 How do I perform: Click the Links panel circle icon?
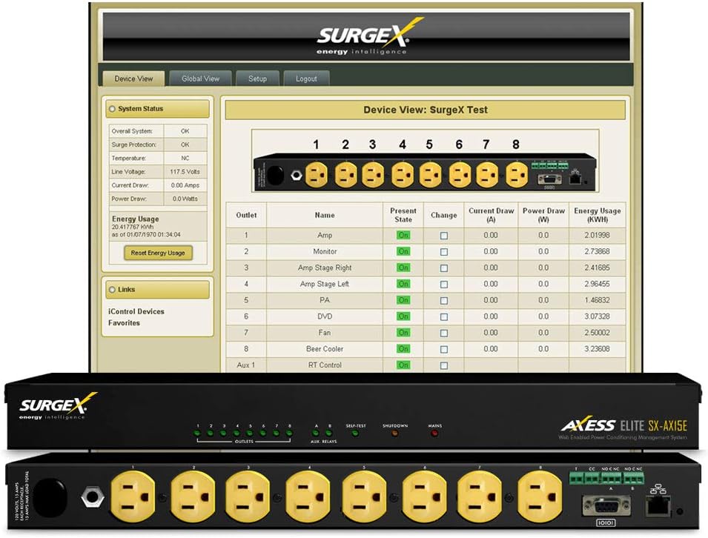point(112,290)
